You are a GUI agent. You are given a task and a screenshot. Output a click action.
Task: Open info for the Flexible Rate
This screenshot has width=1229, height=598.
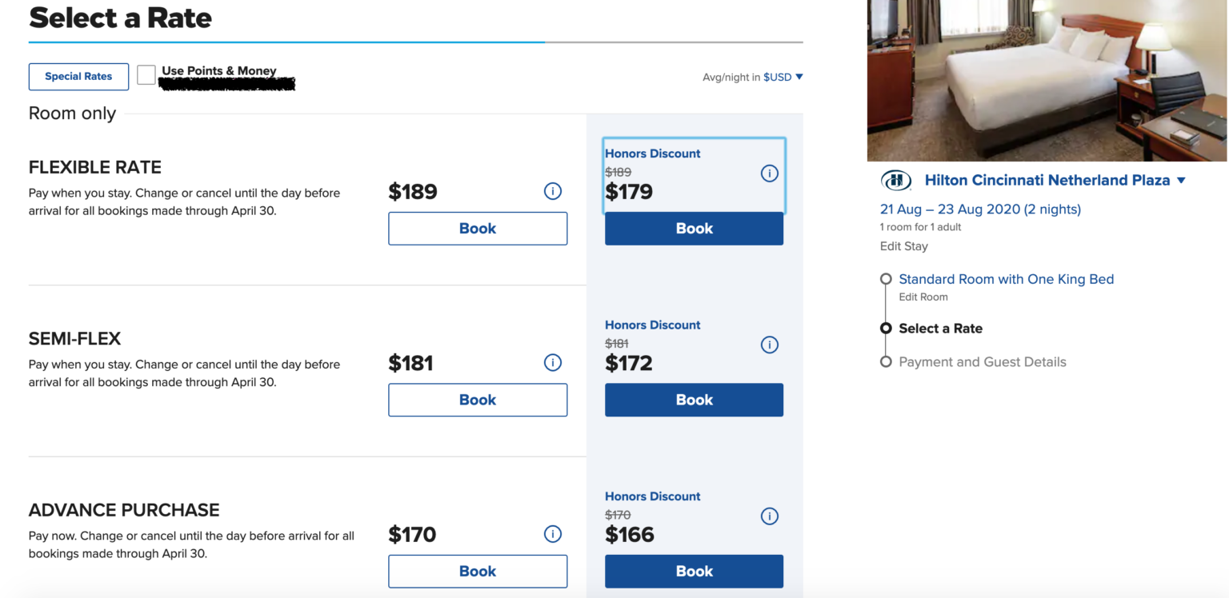click(553, 191)
